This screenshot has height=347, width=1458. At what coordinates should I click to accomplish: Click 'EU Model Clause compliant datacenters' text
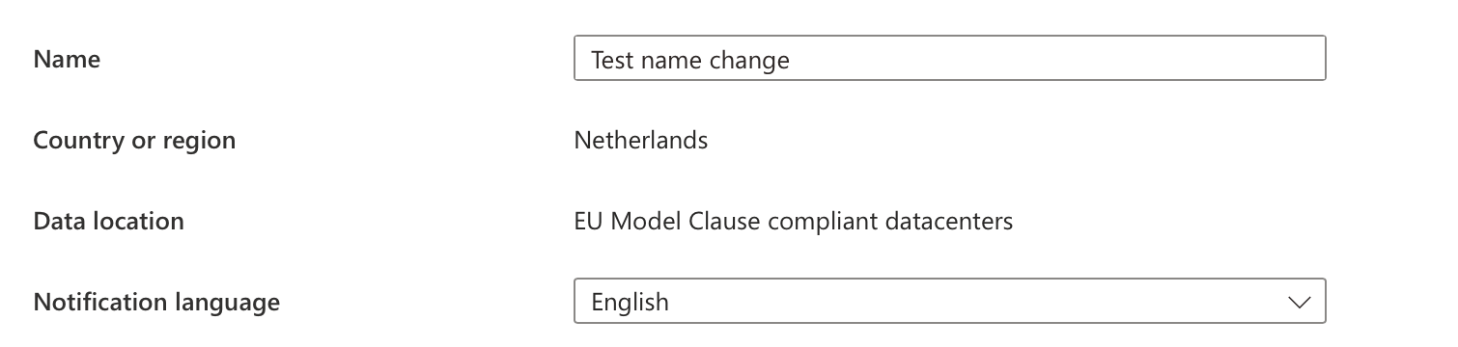[x=794, y=222]
